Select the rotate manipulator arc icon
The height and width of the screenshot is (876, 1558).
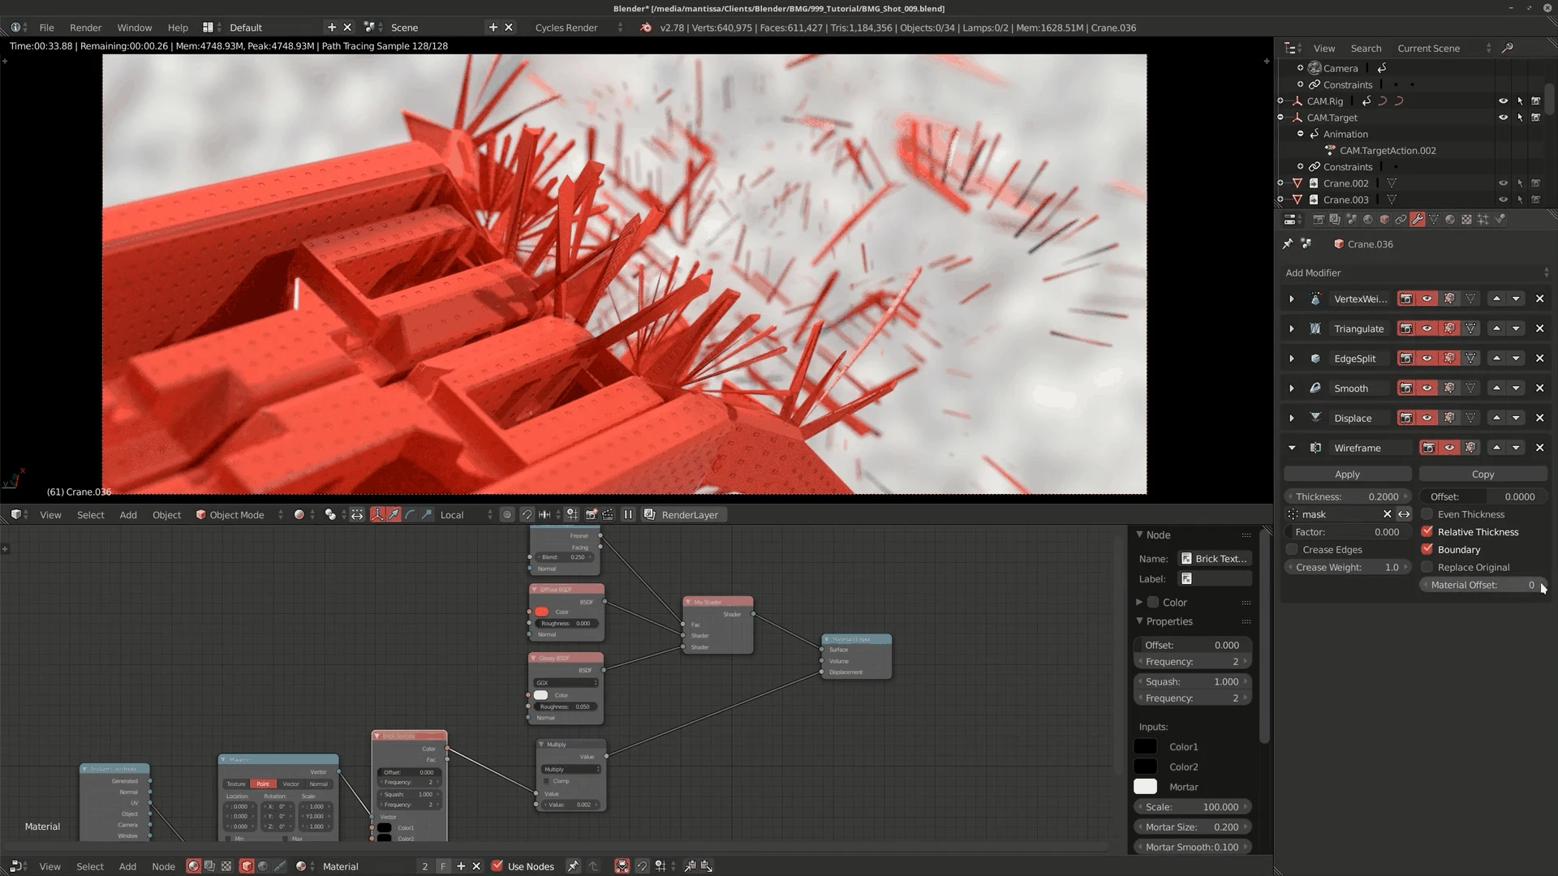tap(411, 514)
